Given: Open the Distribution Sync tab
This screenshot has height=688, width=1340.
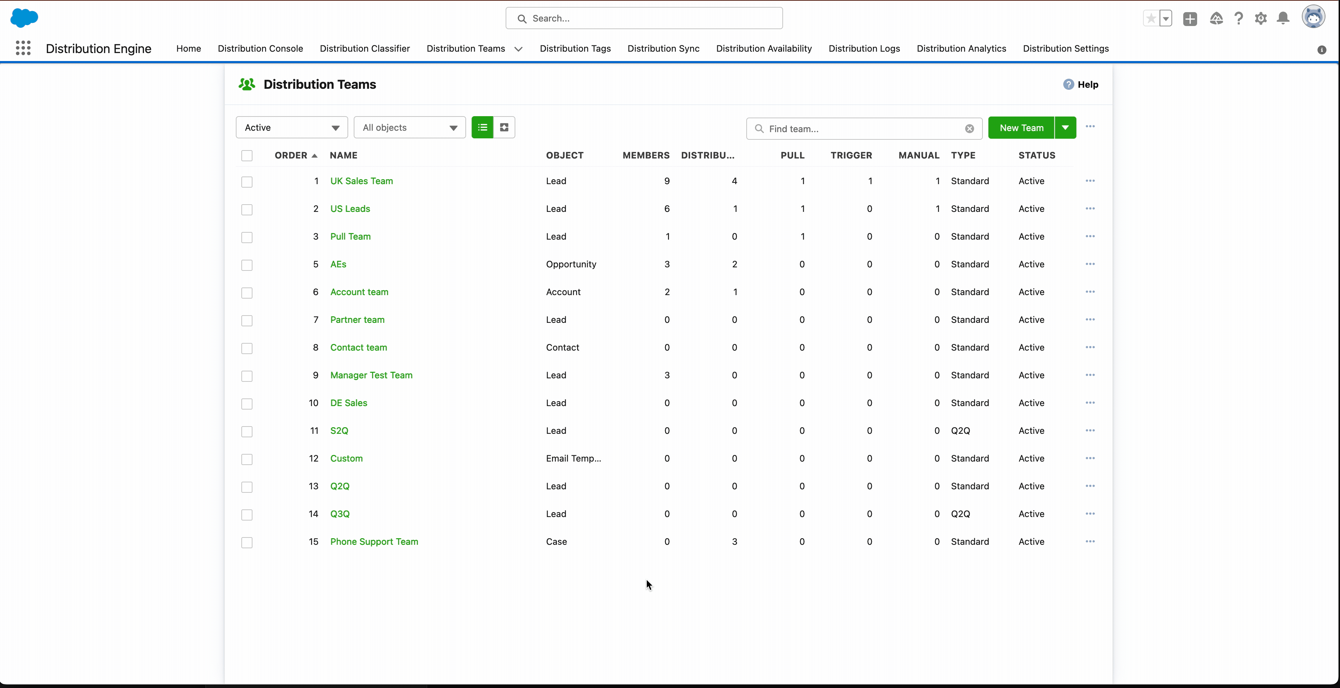Looking at the screenshot, I should click(x=663, y=48).
